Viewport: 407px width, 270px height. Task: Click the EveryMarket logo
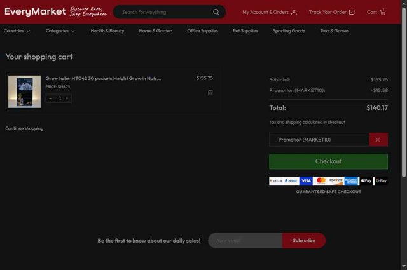35,11
